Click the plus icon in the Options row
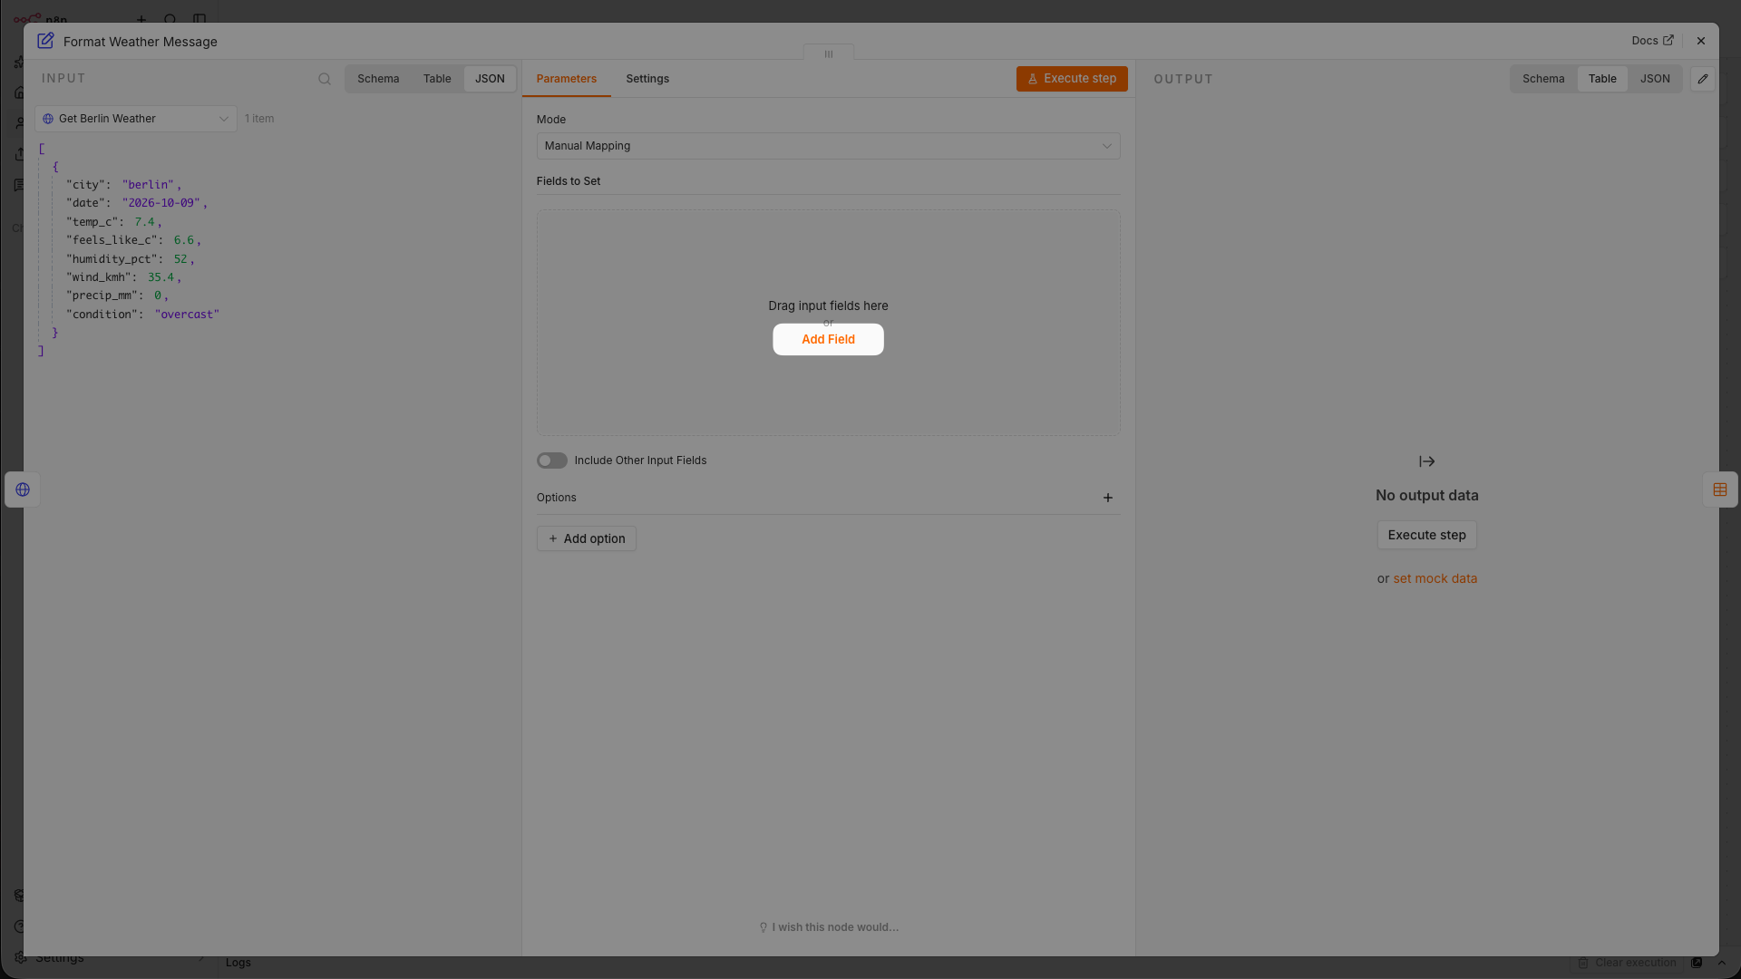This screenshot has width=1741, height=979. click(x=1108, y=498)
